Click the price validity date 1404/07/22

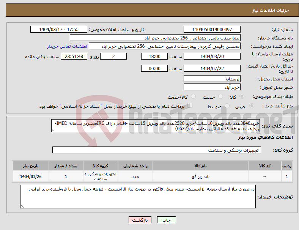[212, 68]
